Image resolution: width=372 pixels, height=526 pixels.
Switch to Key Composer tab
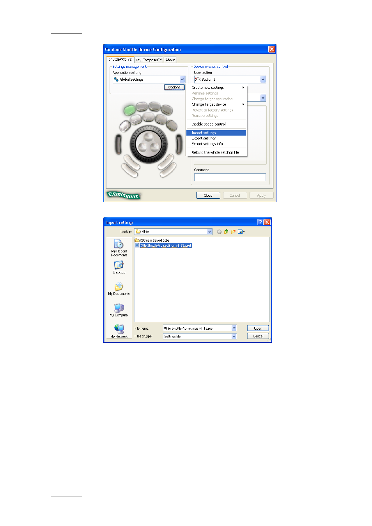point(148,60)
